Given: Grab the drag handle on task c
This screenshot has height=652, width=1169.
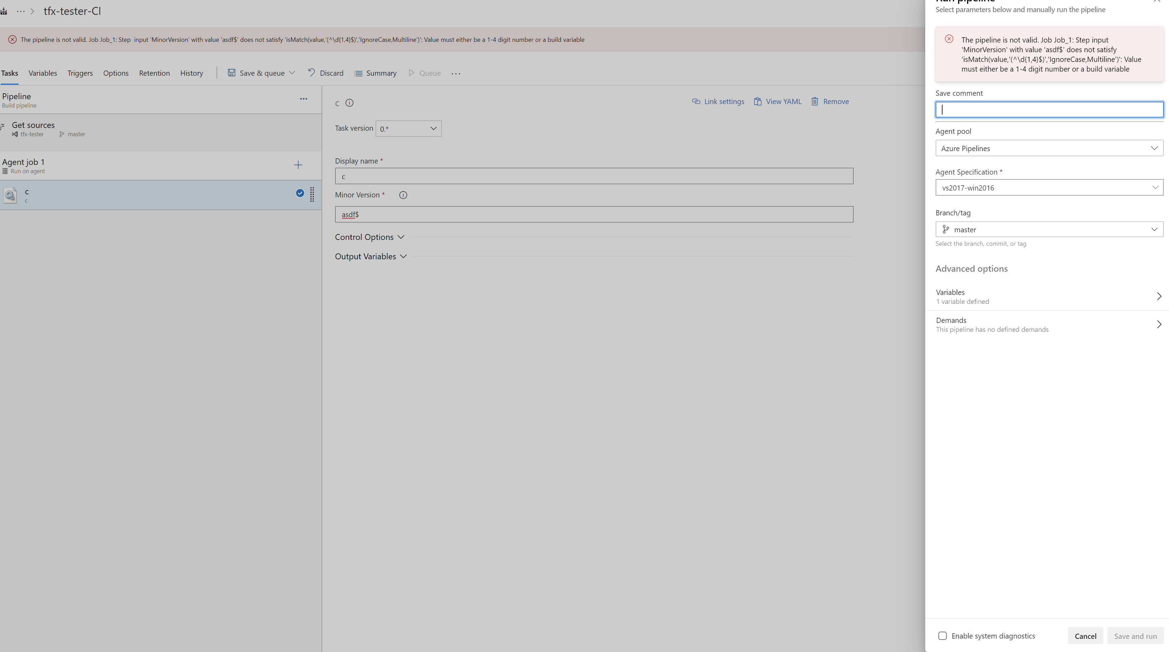Looking at the screenshot, I should [312, 195].
